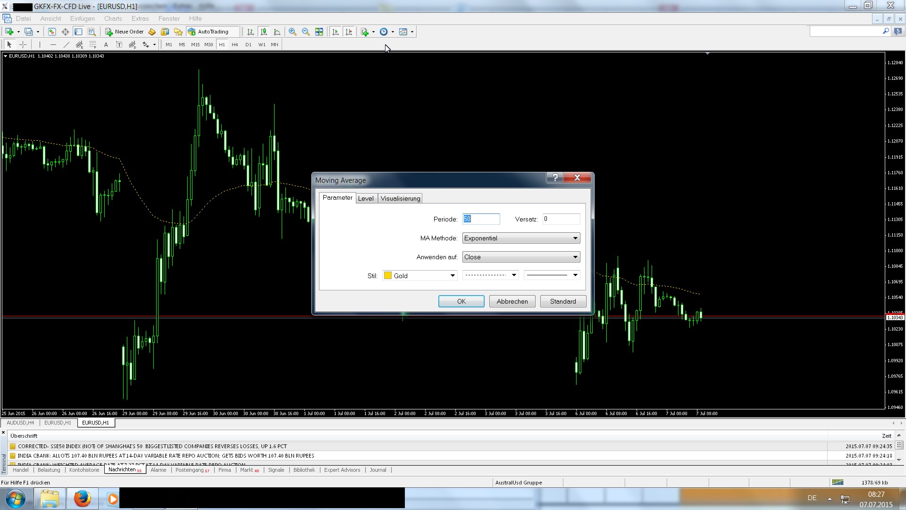Zoom out of the chart
The height and width of the screenshot is (510, 906).
tap(306, 32)
